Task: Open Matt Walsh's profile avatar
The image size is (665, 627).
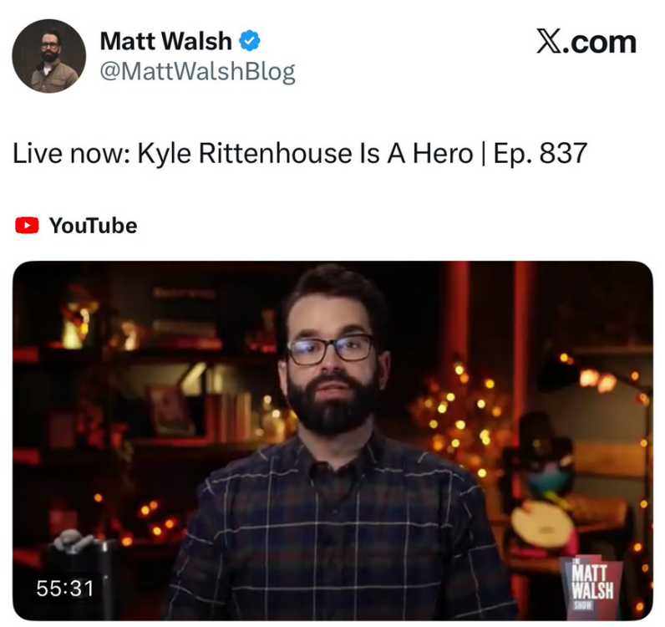Action: pyautogui.click(x=48, y=56)
